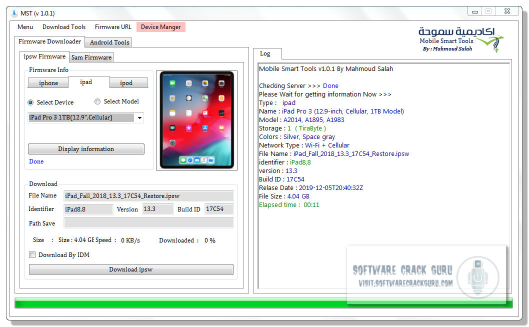Click the Download ipsw button
This screenshot has height=327, width=529.
[131, 269]
